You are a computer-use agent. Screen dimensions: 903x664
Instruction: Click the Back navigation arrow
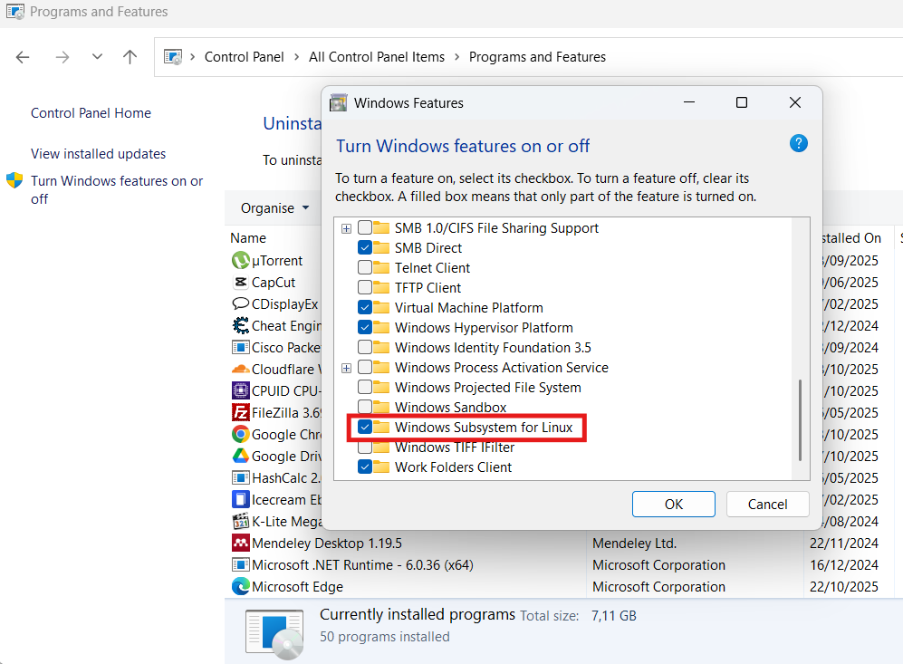click(23, 57)
